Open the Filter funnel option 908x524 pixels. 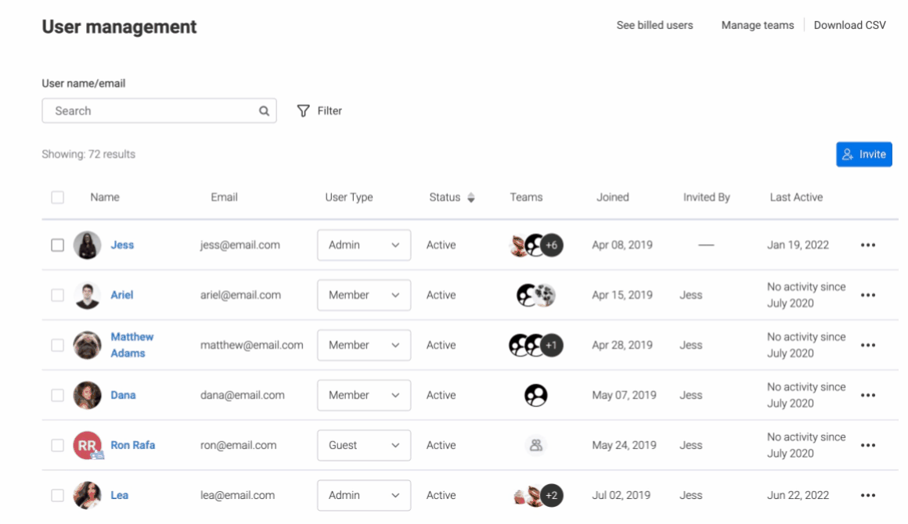tap(319, 110)
